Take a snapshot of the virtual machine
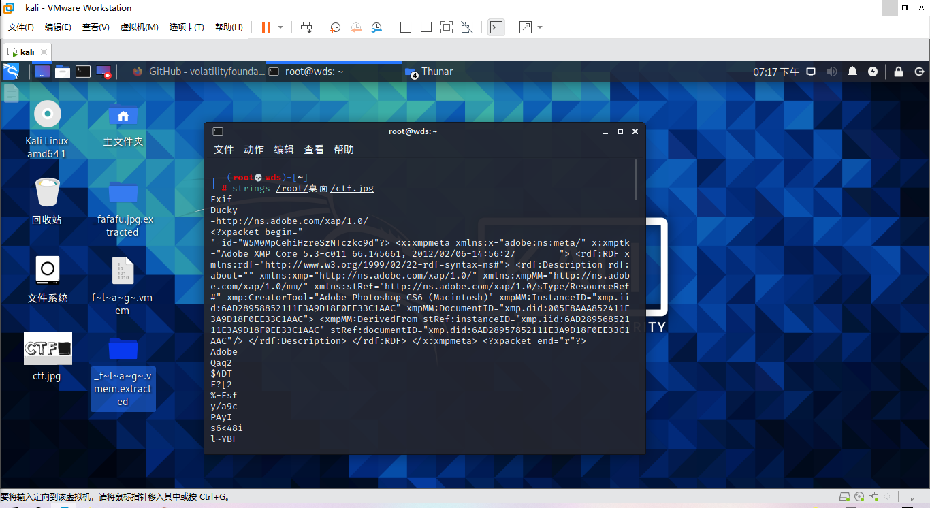930x508 pixels. coord(336,27)
